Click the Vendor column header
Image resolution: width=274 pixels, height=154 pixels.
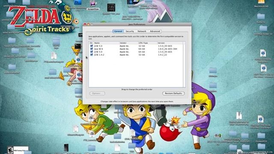[x=128, y=43]
